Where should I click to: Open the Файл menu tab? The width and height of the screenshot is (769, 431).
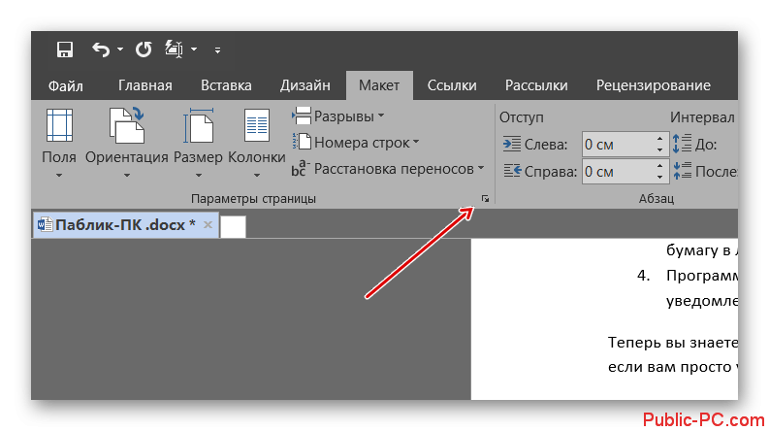pos(66,85)
